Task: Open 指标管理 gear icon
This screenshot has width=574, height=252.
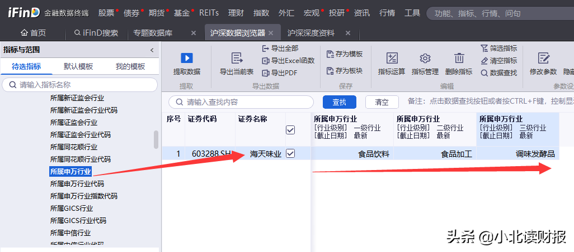Action: point(425,58)
